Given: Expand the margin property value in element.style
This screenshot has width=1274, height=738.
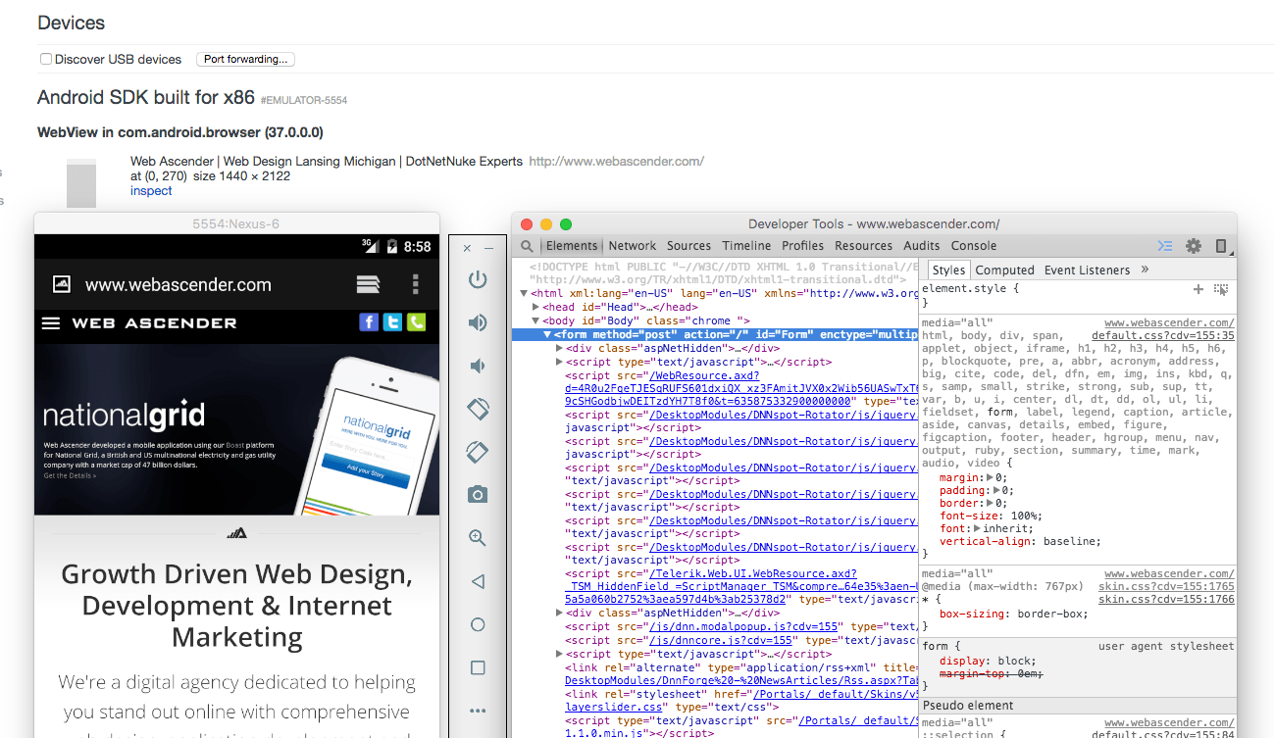Looking at the screenshot, I should [988, 477].
